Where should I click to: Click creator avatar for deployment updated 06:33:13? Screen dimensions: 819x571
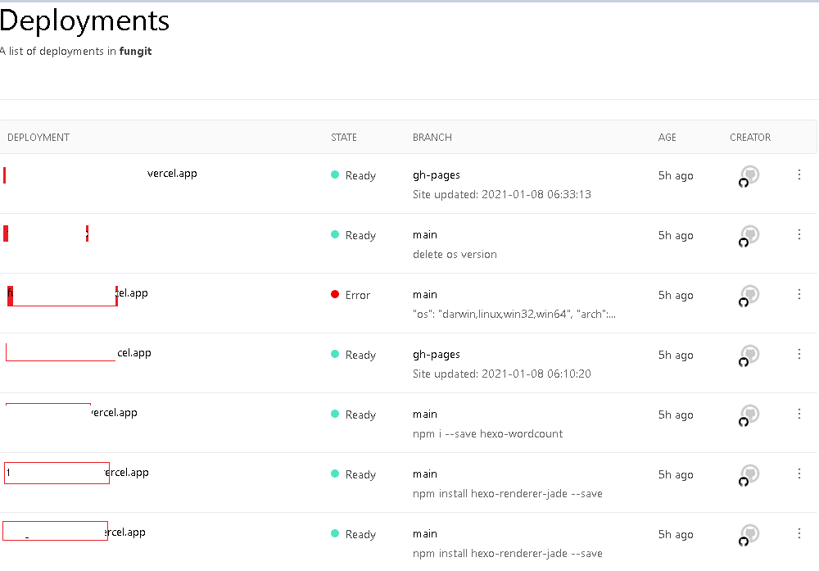click(749, 175)
